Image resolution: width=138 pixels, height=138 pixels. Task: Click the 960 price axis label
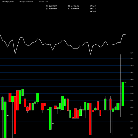click(132, 121)
